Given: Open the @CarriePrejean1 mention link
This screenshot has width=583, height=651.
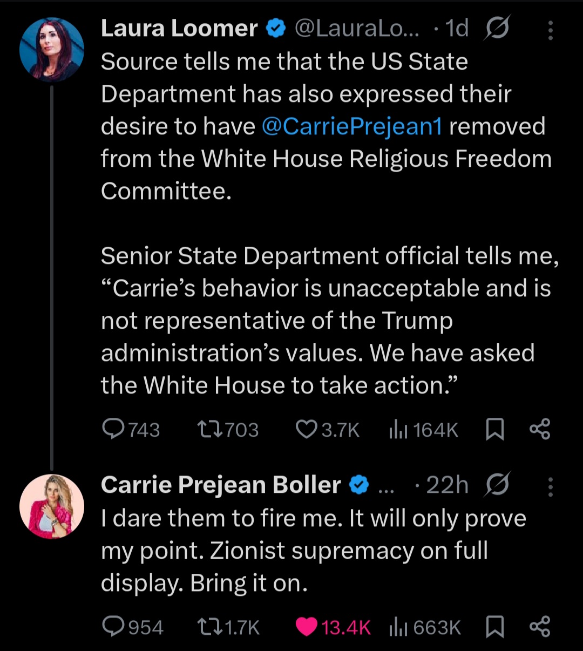Looking at the screenshot, I should [x=351, y=127].
